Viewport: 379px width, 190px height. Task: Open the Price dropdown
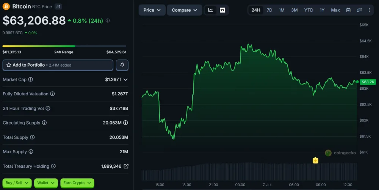coord(152,10)
